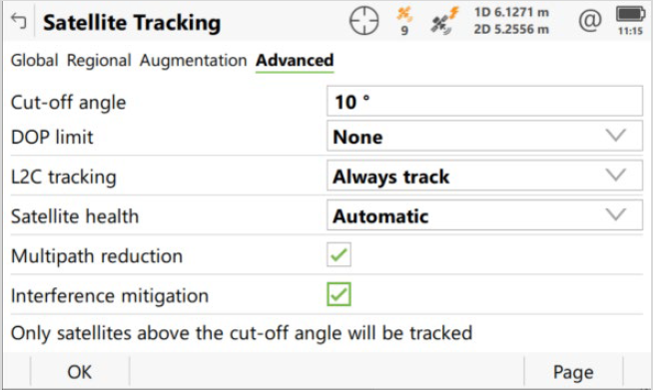Tap the satellite count icon showing 9
This screenshot has width=656, height=390.
point(404,21)
